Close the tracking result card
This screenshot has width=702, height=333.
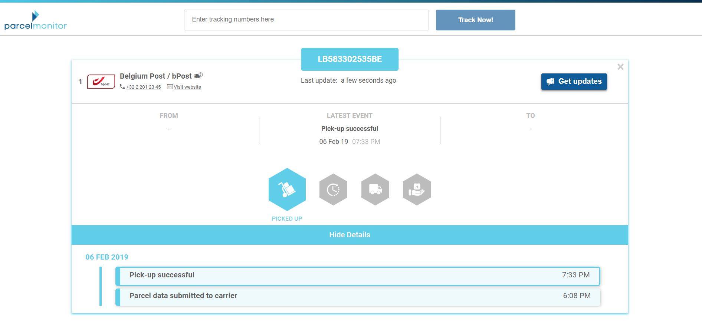[620, 67]
